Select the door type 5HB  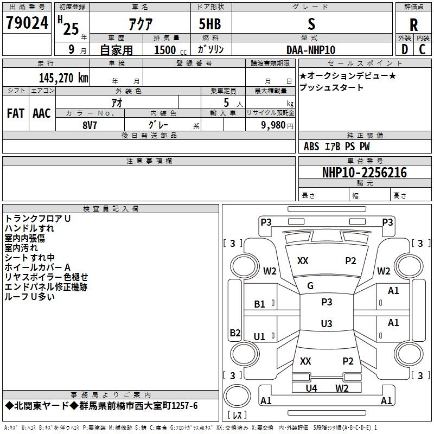pos(210,24)
